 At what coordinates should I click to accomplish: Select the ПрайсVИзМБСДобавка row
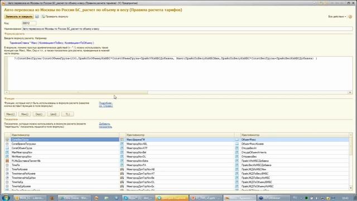click(x=295, y=161)
